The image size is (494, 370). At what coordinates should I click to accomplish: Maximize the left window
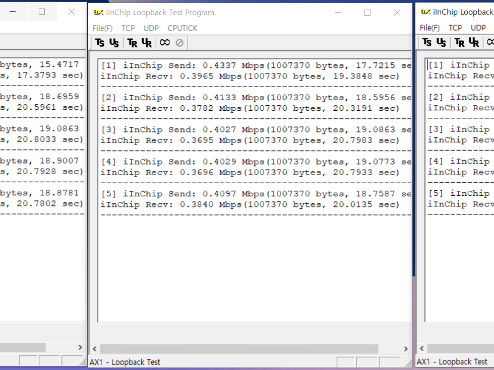pyautogui.click(x=42, y=12)
